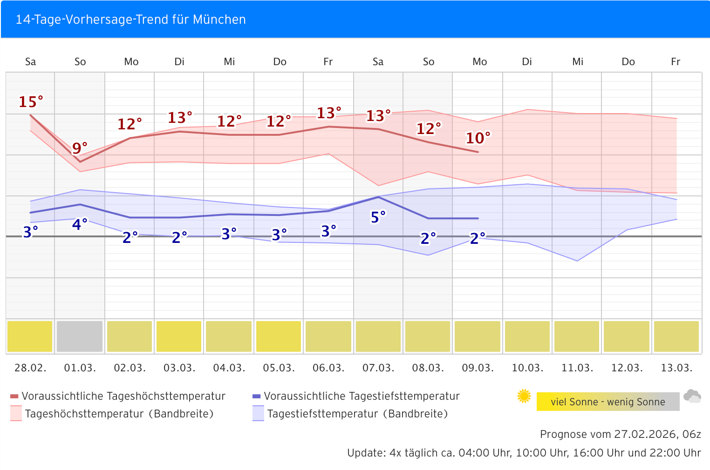Click the red forecast high temperature legend marker

pyautogui.click(x=14, y=396)
